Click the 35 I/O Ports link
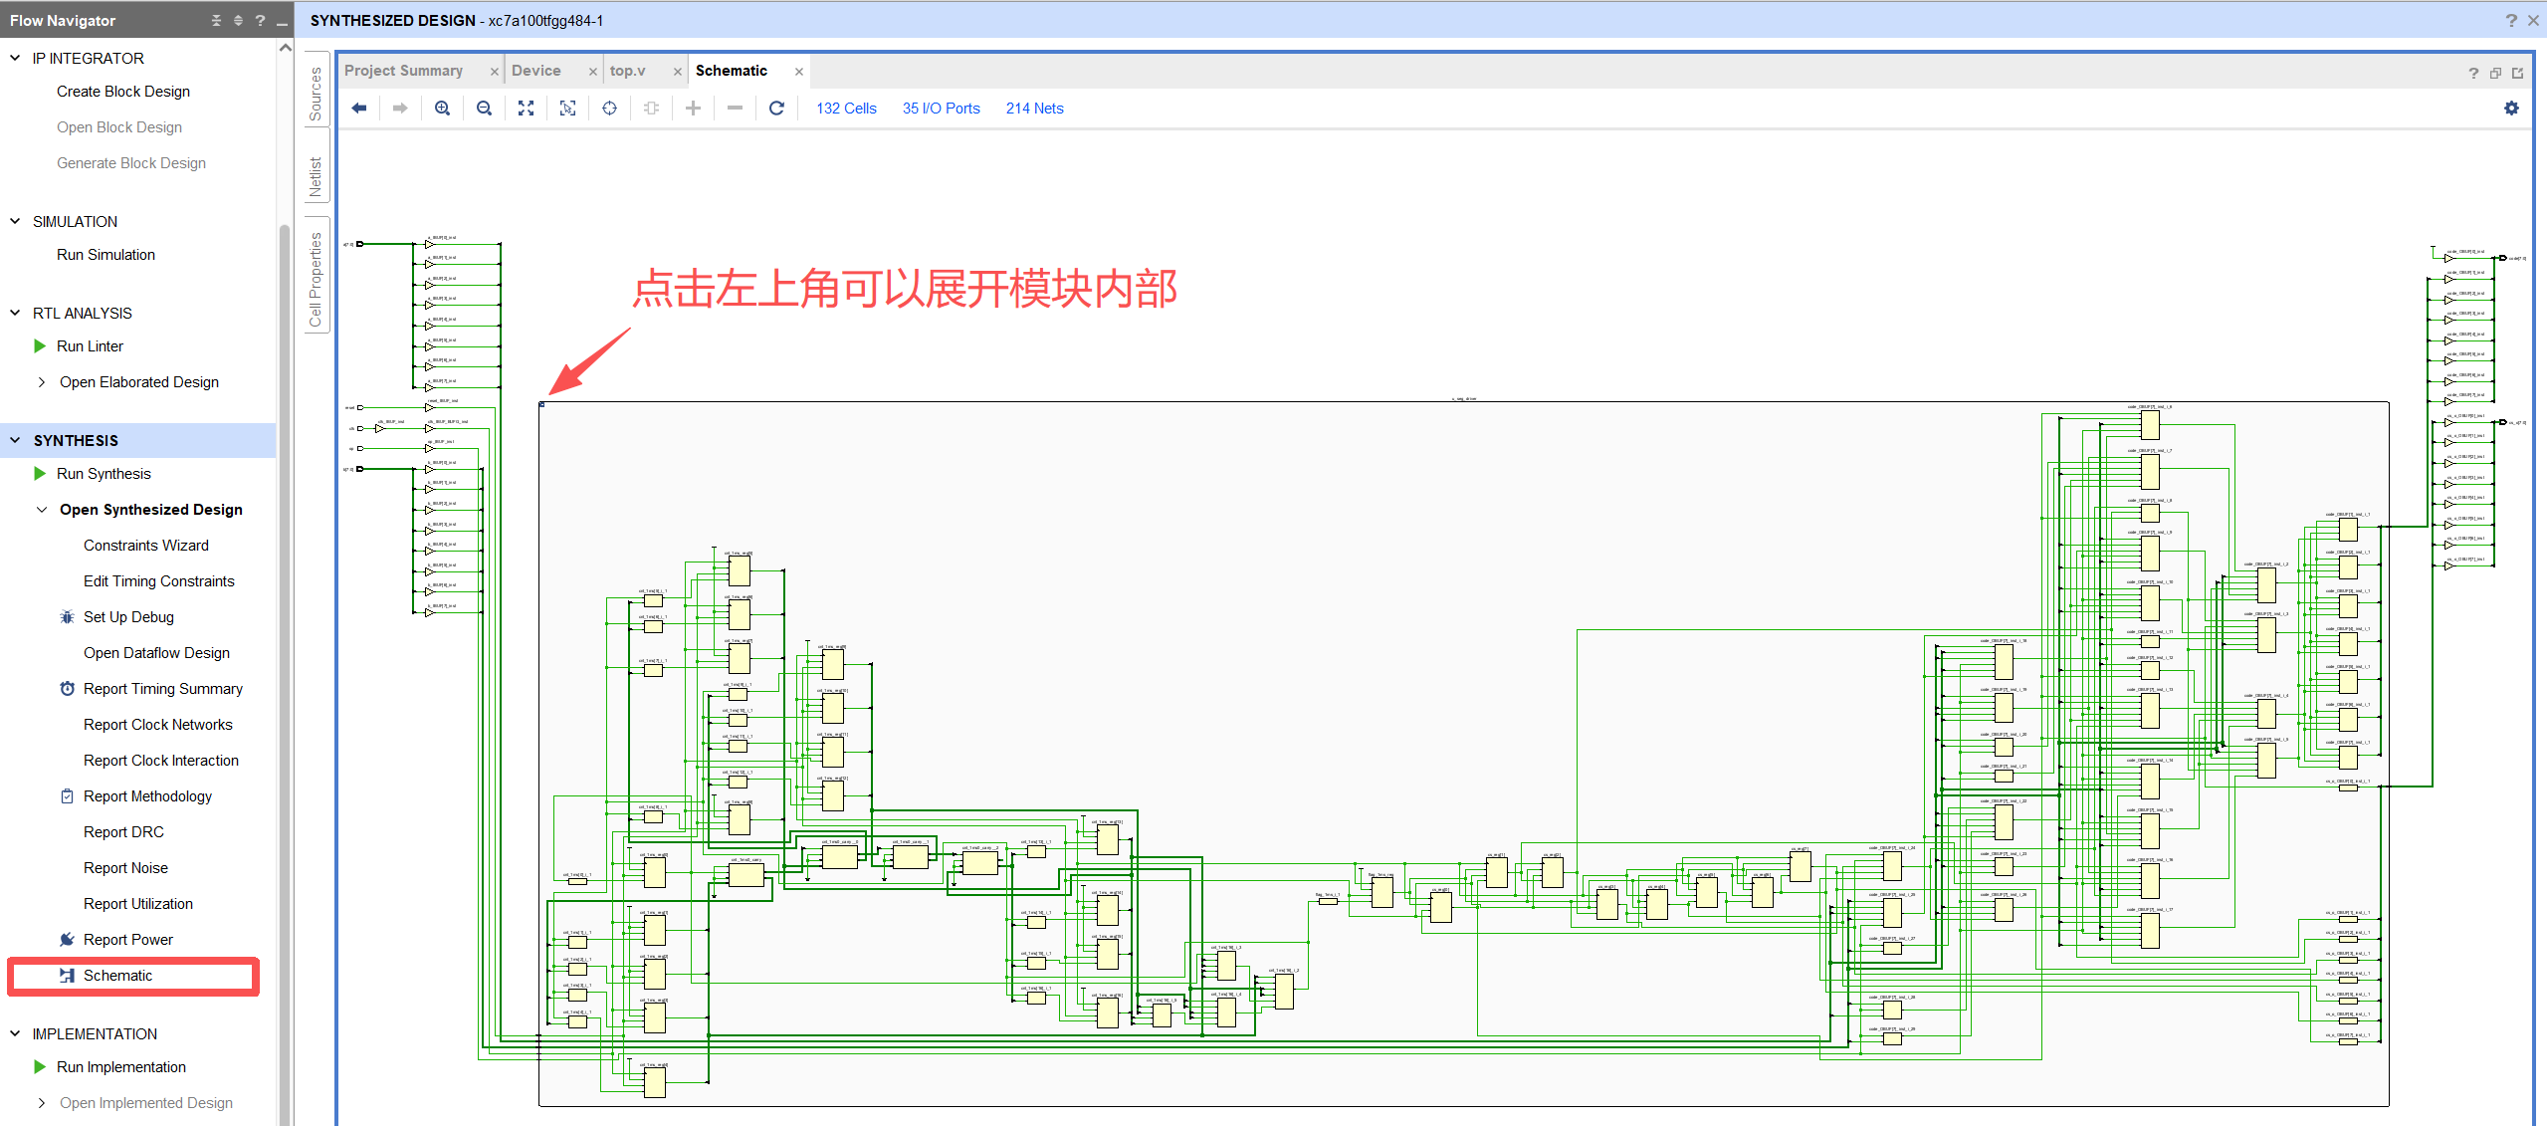The height and width of the screenshot is (1126, 2547). tap(940, 108)
